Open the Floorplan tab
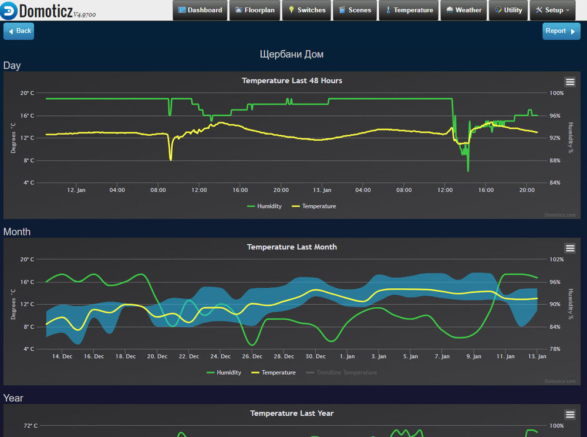This screenshot has width=587, height=437. coord(255,10)
